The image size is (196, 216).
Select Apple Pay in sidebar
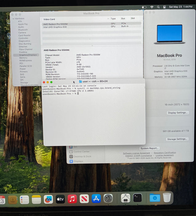[23, 24]
